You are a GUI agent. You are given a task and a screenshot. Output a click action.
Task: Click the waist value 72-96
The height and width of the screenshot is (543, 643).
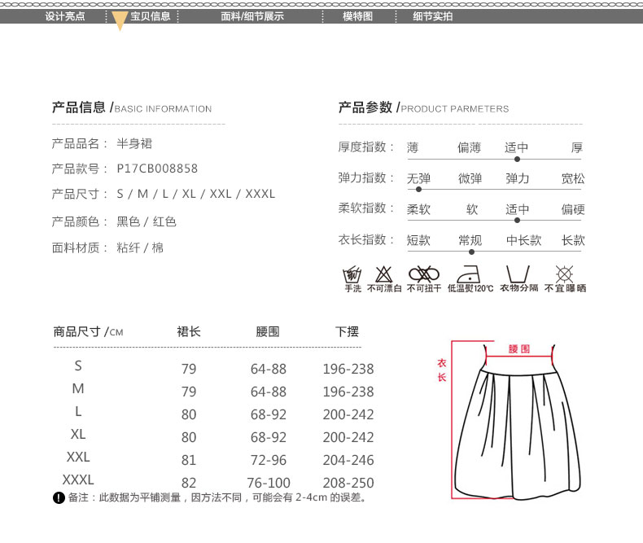pos(269,460)
